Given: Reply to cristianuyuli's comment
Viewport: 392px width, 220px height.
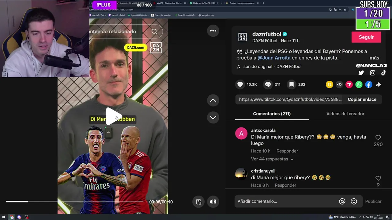Looking at the screenshot, I should pyautogui.click(x=285, y=185).
